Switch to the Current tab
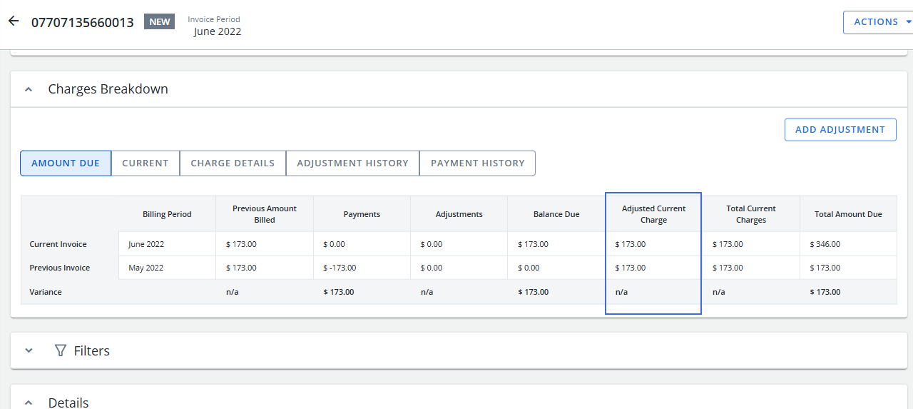The width and height of the screenshot is (913, 409). [146, 163]
